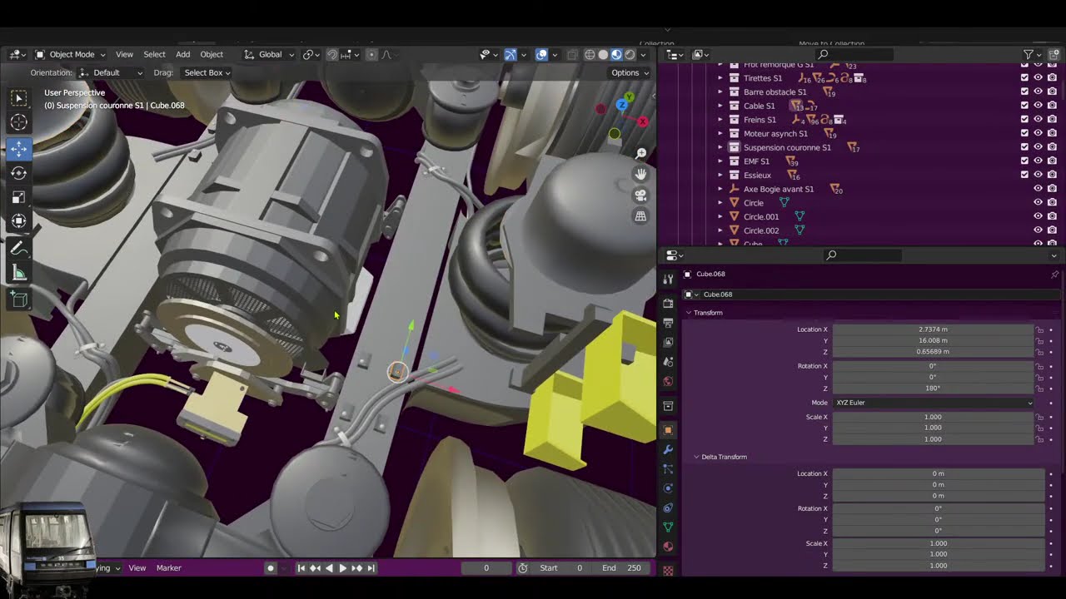
Task: Open the Options popover in the viewport
Action: pyautogui.click(x=630, y=72)
